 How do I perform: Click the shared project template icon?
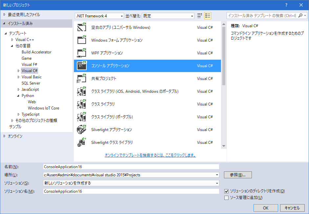[81, 79]
